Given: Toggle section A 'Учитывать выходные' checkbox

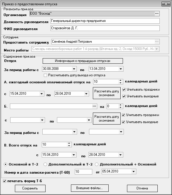Looking at the screenshot, I should (x=124, y=96).
